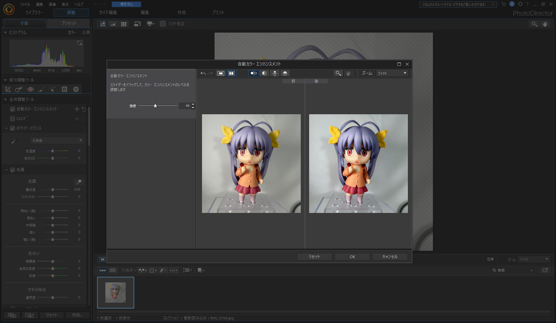Viewport: 556px width, 323px height.
Task: Open the sort order dropdown in browser
Action: (x=187, y=270)
